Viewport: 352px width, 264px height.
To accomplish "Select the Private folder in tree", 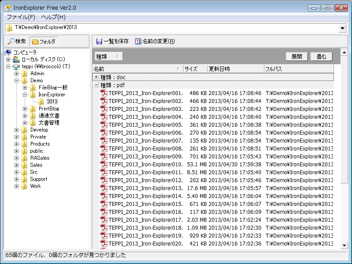I will click(x=38, y=137).
